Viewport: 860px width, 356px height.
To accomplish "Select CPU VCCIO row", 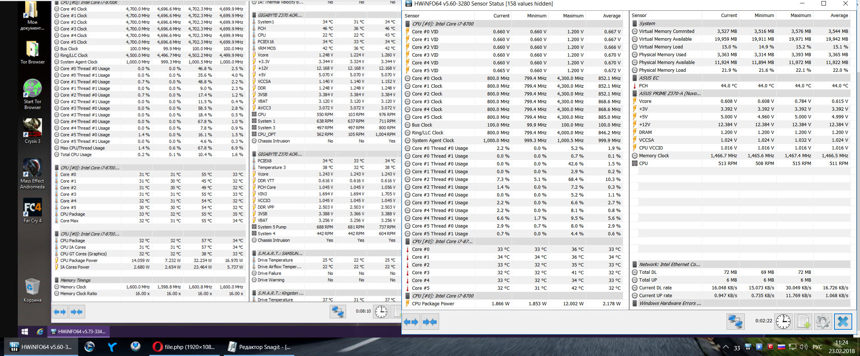I will (x=741, y=148).
